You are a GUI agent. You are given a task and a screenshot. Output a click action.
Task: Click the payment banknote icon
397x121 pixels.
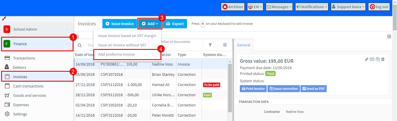pyautogui.click(x=372, y=59)
